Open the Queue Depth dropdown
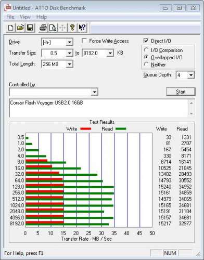Image resolution: width=204 pixels, height=260 pixels. 191,75
